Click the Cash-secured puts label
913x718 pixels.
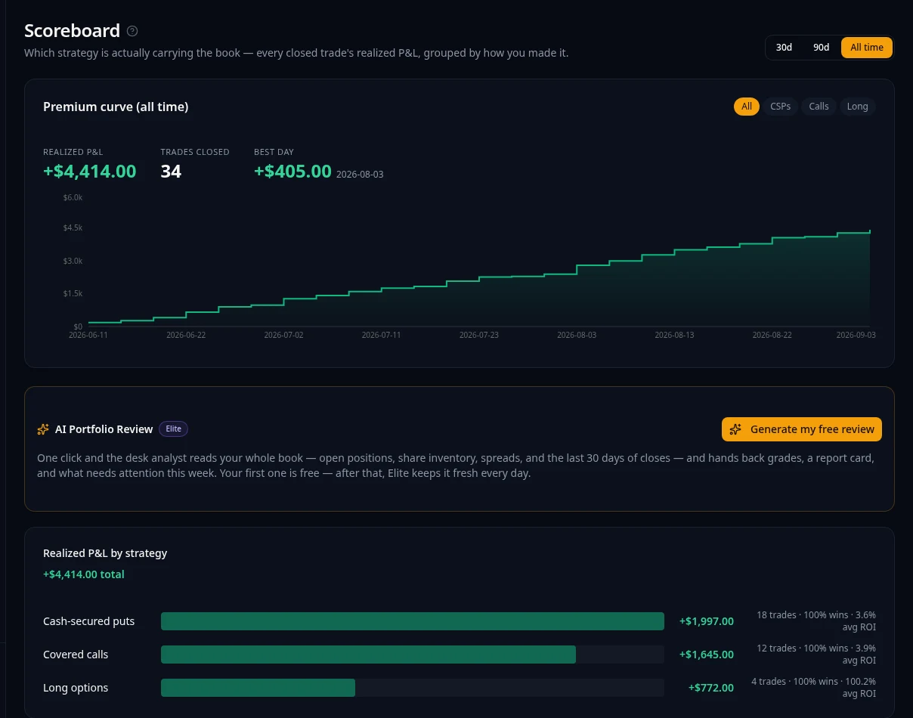coord(89,621)
